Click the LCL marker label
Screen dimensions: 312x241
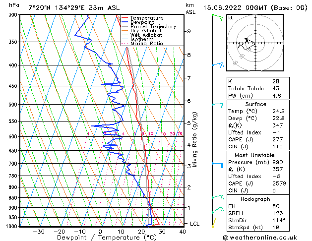tap(194, 224)
